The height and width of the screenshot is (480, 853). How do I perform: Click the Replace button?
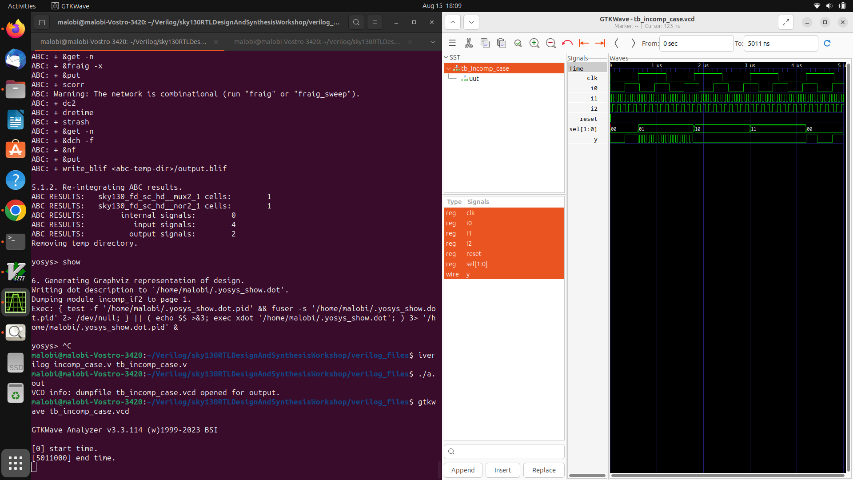(543, 470)
